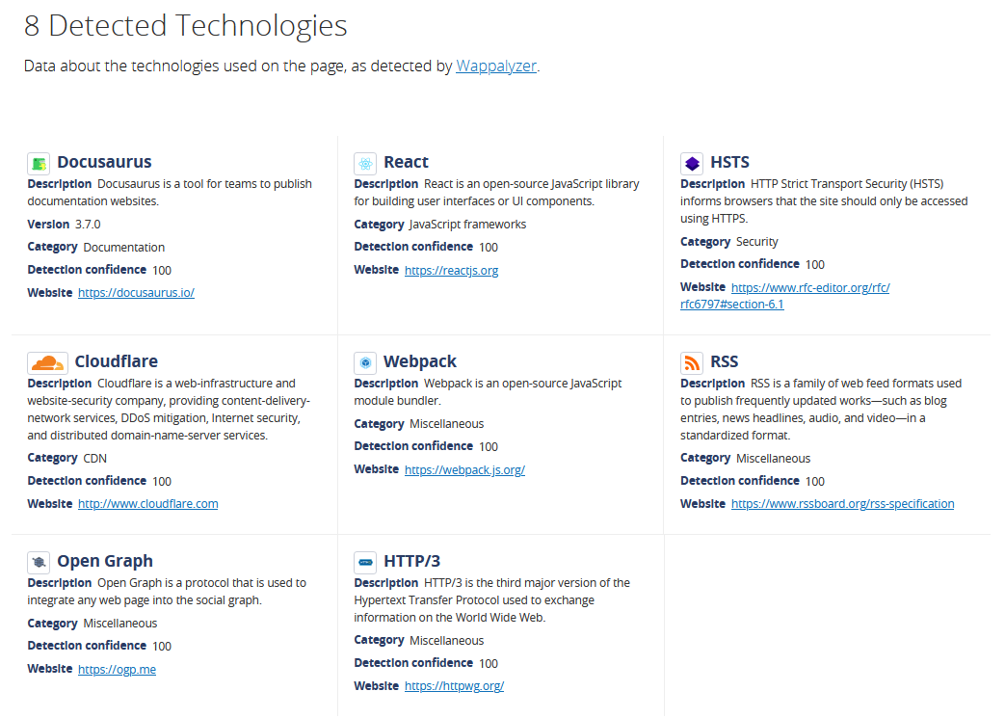Open the Wappalyzer link
This screenshot has width=1005, height=718.
496,66
